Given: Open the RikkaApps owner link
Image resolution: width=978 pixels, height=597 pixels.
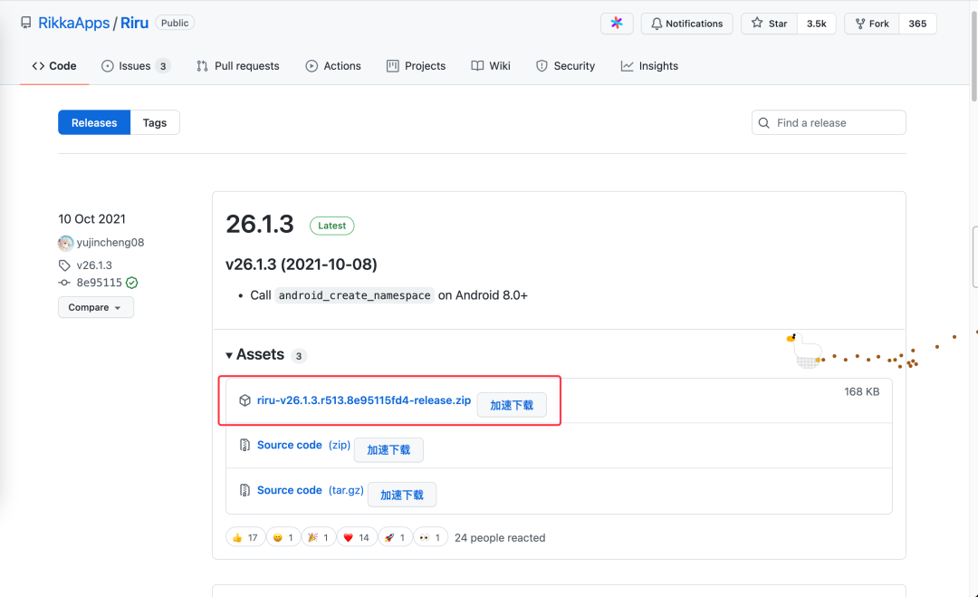Looking at the screenshot, I should 73,23.
